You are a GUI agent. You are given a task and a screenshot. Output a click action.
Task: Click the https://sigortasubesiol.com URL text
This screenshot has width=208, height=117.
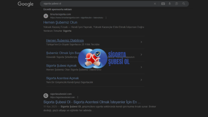coord(62,97)
